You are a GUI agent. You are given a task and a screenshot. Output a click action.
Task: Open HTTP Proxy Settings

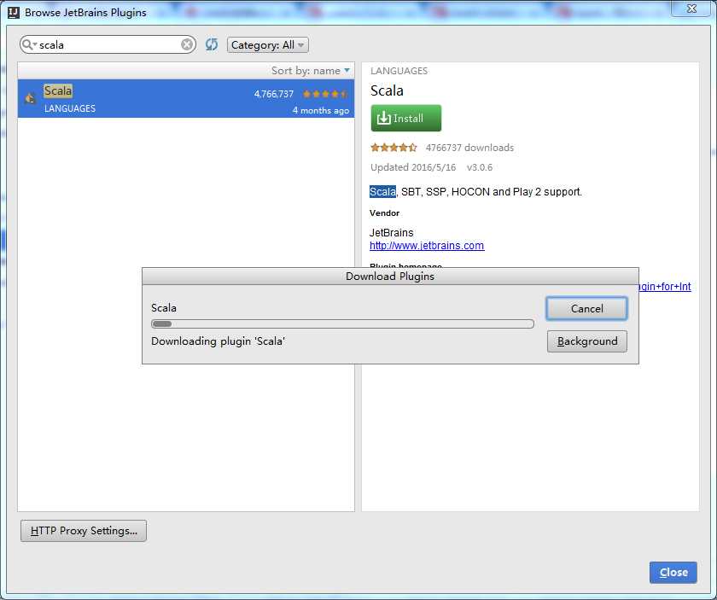tap(84, 531)
